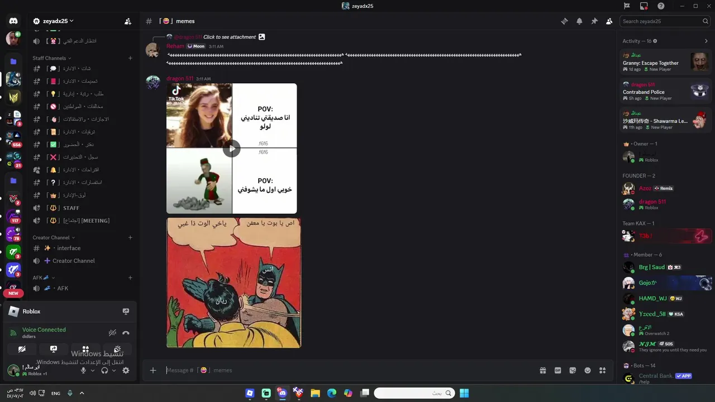Click the taskbar volume icon
Viewport: 715px width, 402px height.
(32, 393)
